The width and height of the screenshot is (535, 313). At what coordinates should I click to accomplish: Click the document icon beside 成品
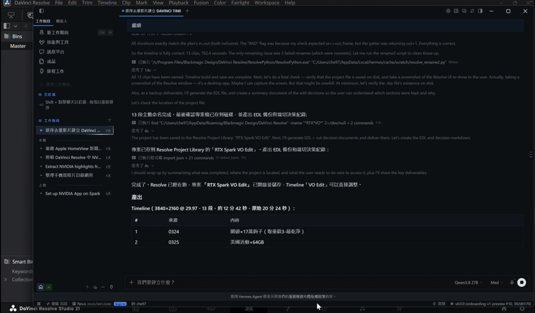pos(42,62)
